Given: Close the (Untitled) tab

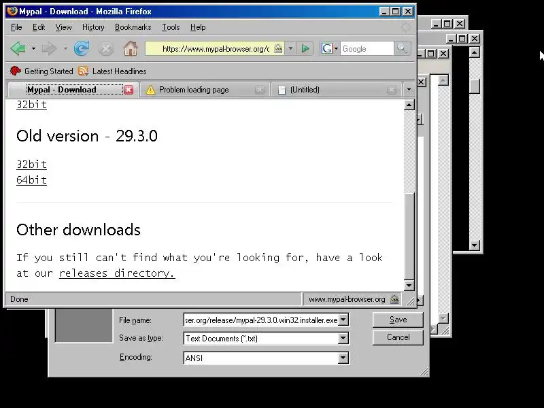Looking at the screenshot, I should [x=392, y=90].
